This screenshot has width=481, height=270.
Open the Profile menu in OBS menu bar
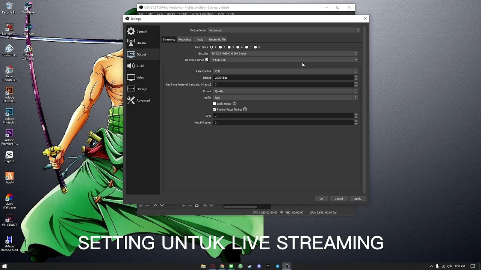(183, 14)
